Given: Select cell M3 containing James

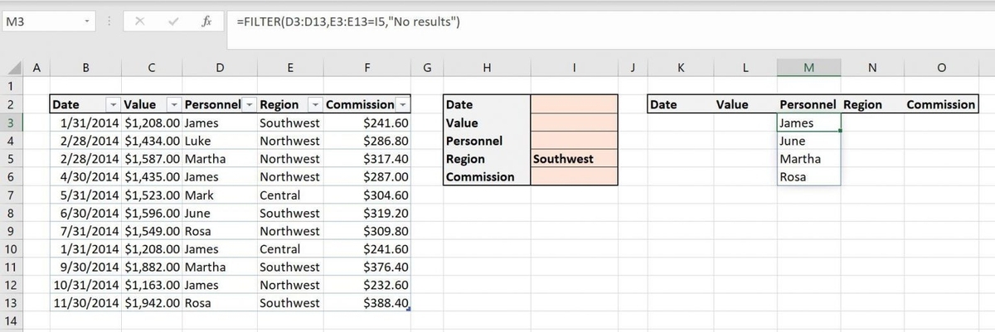Looking at the screenshot, I should 808,123.
